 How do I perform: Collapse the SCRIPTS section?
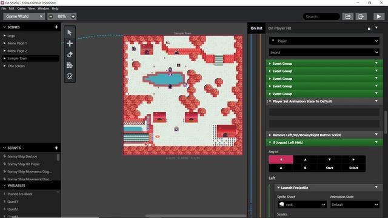[x=4, y=148]
